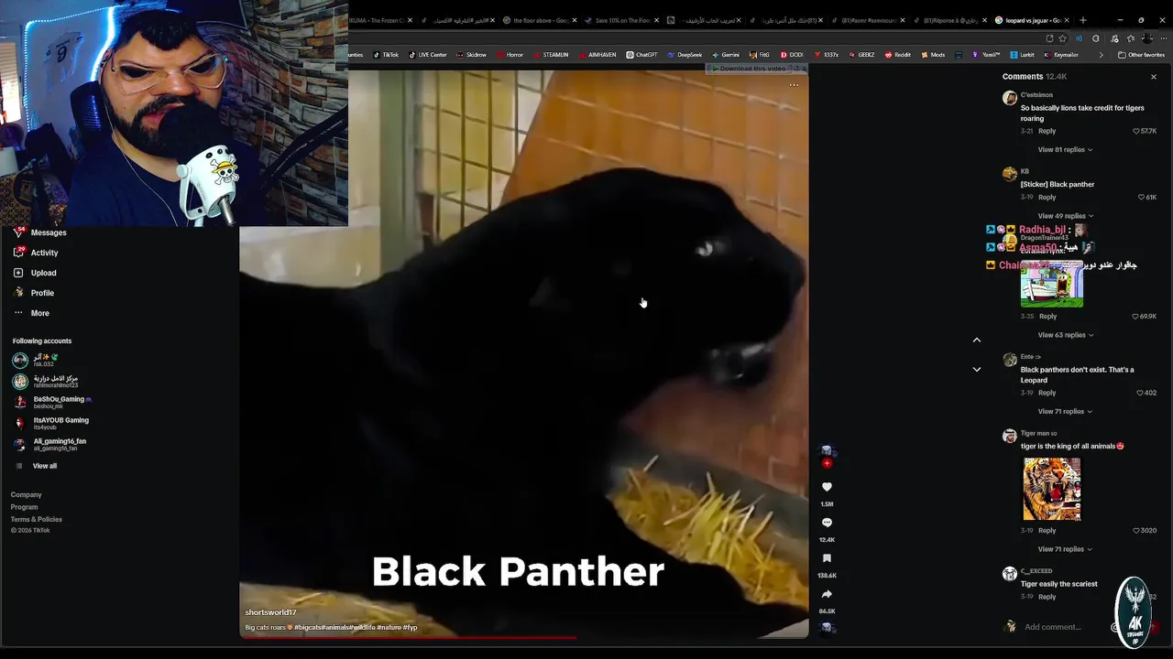This screenshot has width=1173, height=659.
Task: Open comments via speech bubble icon
Action: point(827,523)
